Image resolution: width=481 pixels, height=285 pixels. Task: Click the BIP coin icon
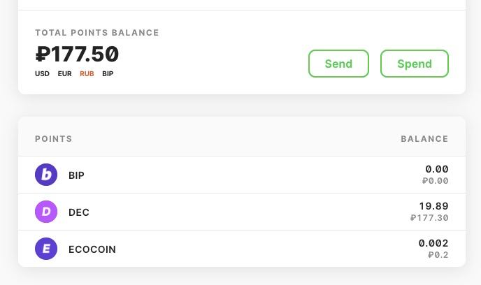pyautogui.click(x=46, y=175)
